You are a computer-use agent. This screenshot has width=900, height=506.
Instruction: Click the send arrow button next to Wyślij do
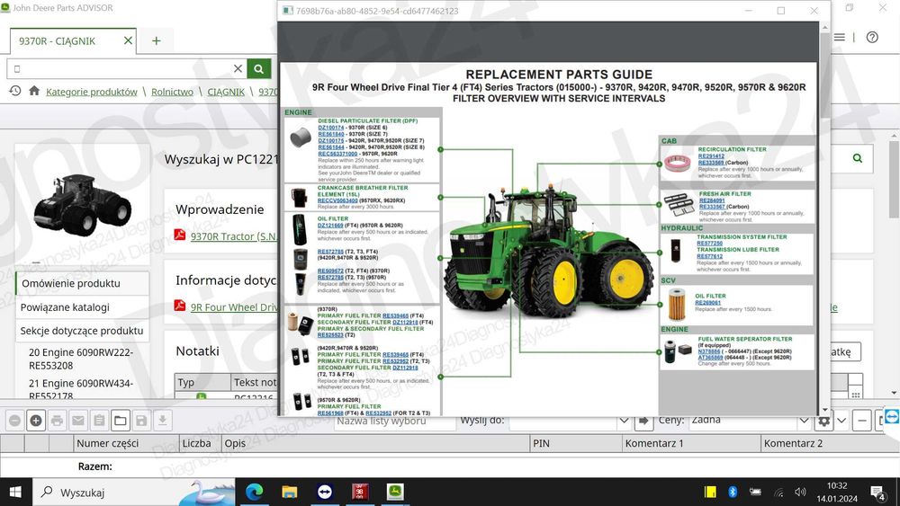[643, 422]
